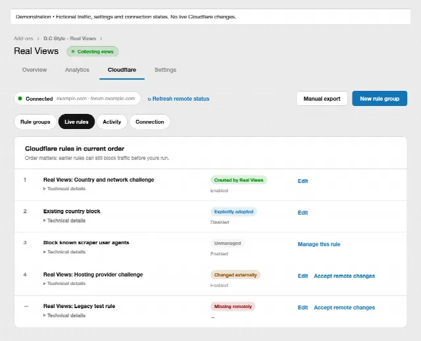This screenshot has width=421, height=341.
Task: Expand Technical details for Country and network challenge
Action: tap(64, 189)
